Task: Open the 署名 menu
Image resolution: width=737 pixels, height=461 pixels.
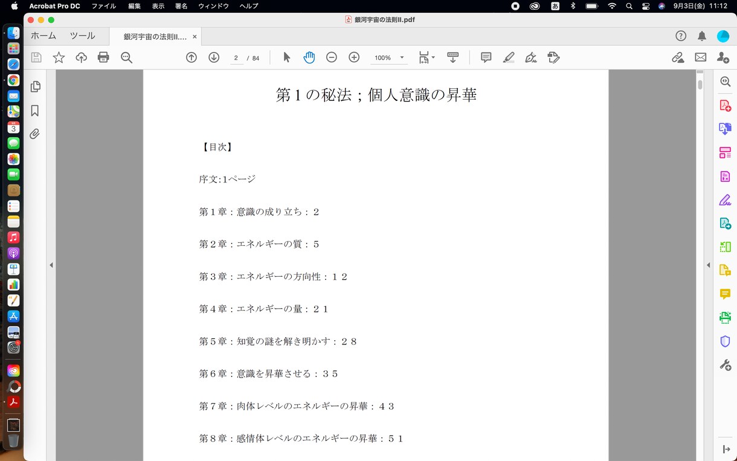Action: 181,6
